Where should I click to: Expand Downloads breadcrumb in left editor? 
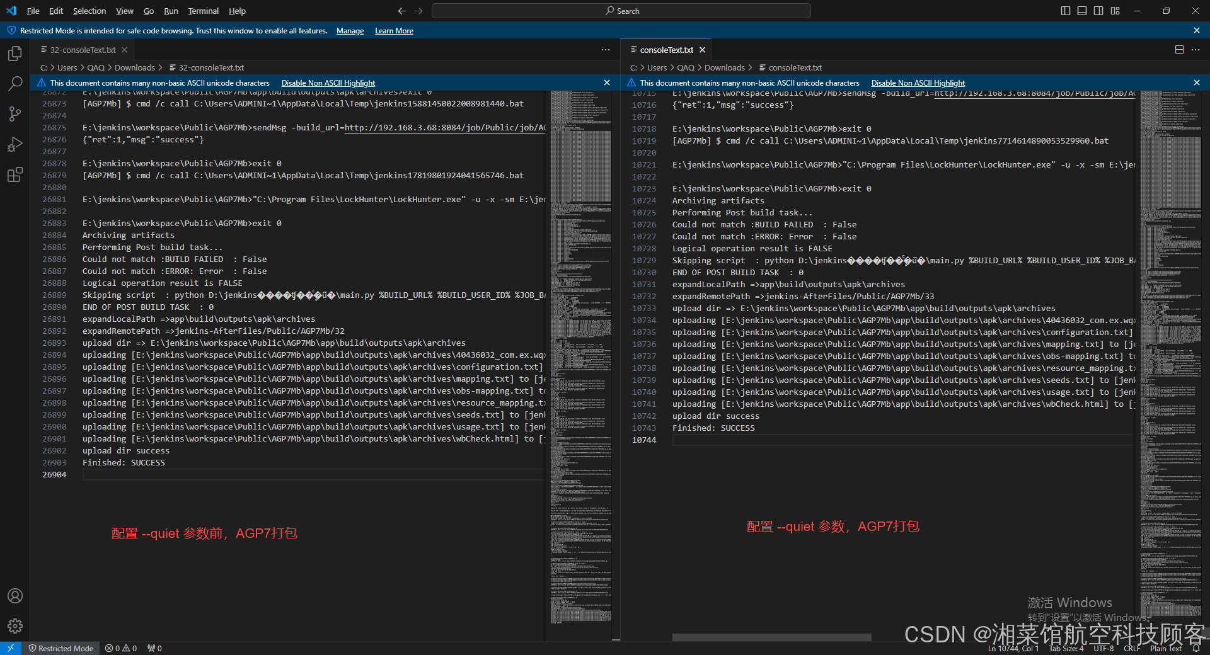[x=134, y=67]
